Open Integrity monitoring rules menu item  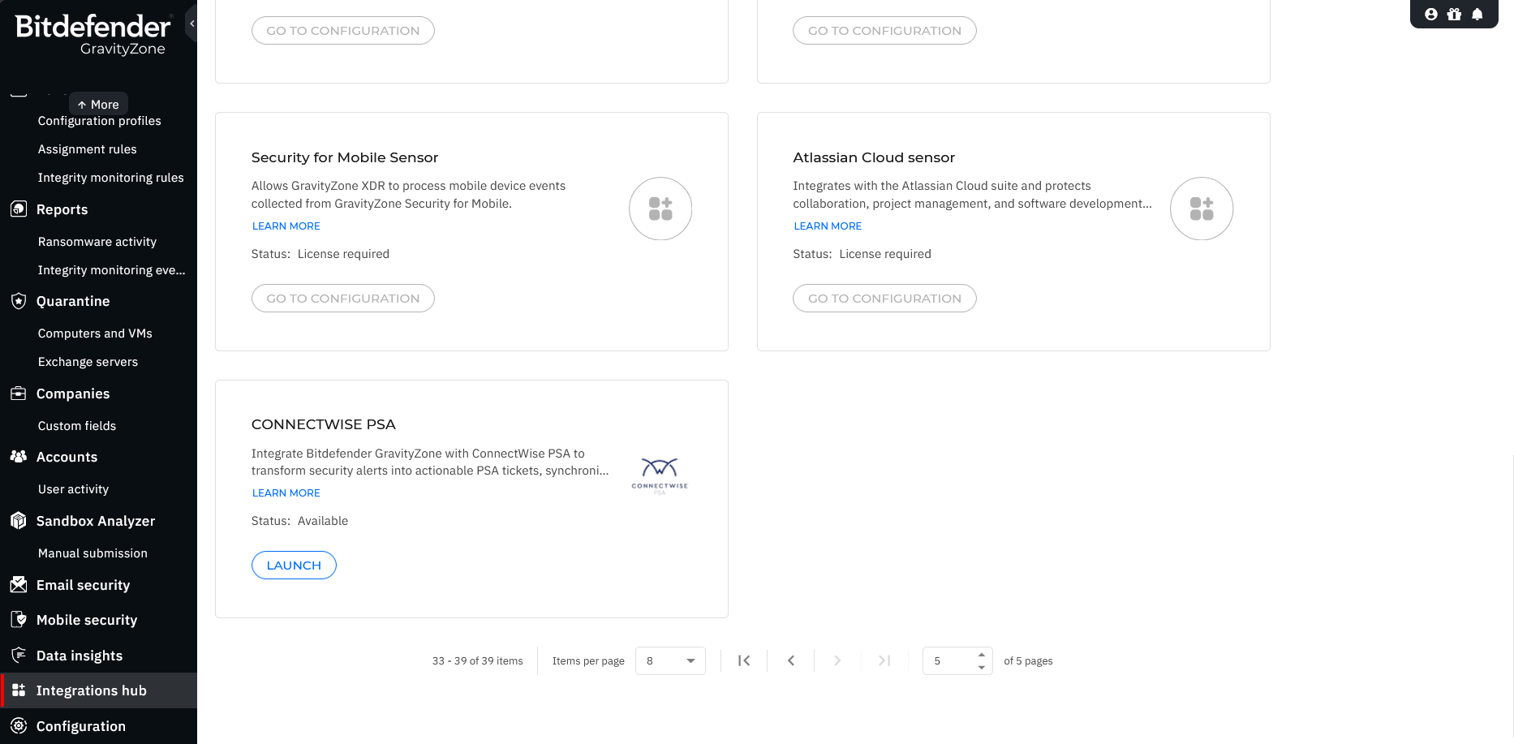[110, 178]
